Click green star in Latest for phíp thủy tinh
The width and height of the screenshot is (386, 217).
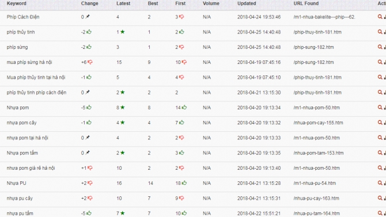122,32
